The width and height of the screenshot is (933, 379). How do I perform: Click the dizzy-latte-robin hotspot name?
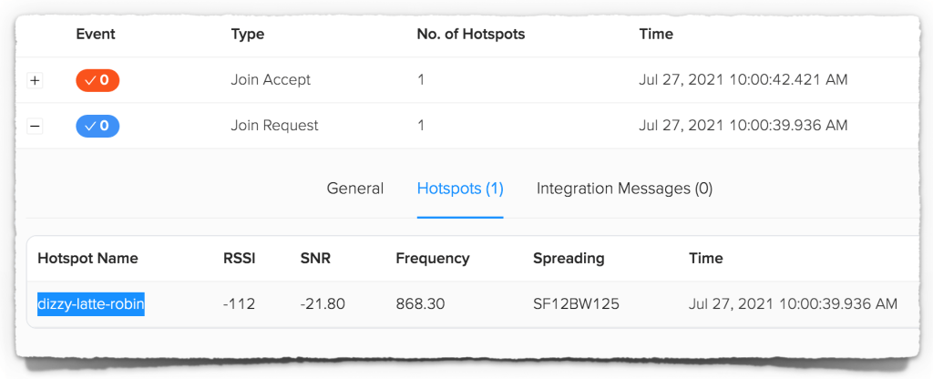pos(91,303)
